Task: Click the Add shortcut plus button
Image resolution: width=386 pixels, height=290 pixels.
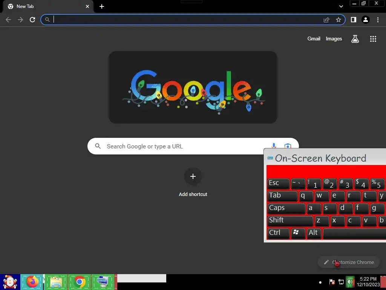Action: coord(193,176)
